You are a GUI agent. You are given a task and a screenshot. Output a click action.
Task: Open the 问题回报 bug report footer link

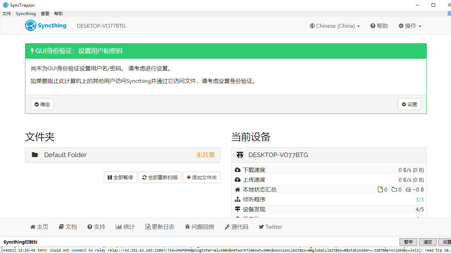(x=199, y=227)
